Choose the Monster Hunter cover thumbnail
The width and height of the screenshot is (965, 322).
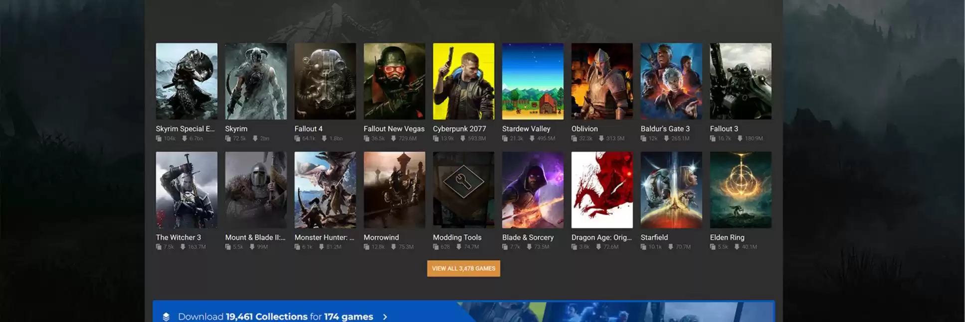point(325,190)
